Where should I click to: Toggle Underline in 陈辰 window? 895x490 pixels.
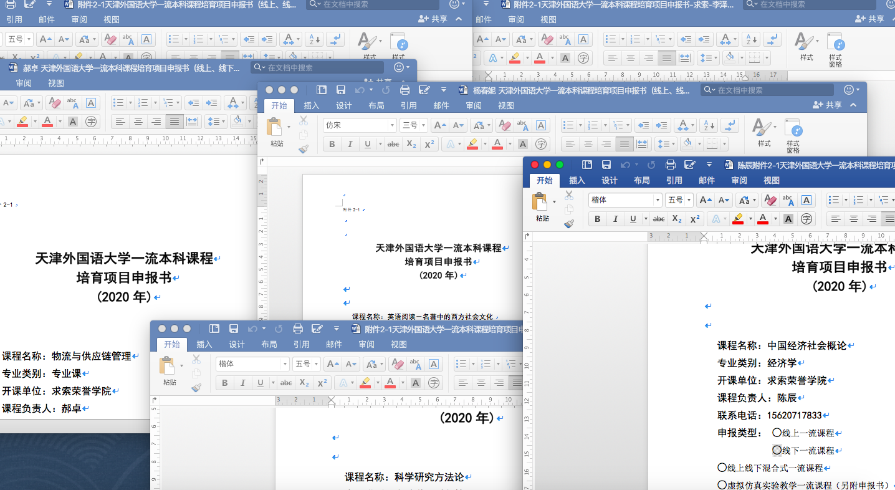633,219
